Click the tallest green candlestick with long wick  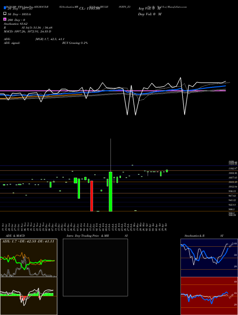pyautogui.click(x=110, y=192)
